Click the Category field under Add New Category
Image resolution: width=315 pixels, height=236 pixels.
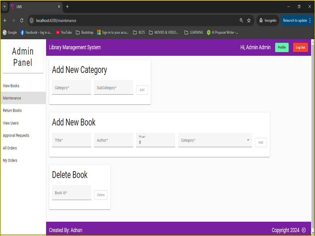coord(72,87)
